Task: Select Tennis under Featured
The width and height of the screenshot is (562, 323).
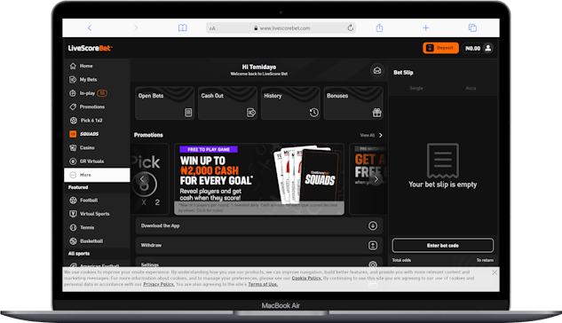Action: tap(97, 227)
